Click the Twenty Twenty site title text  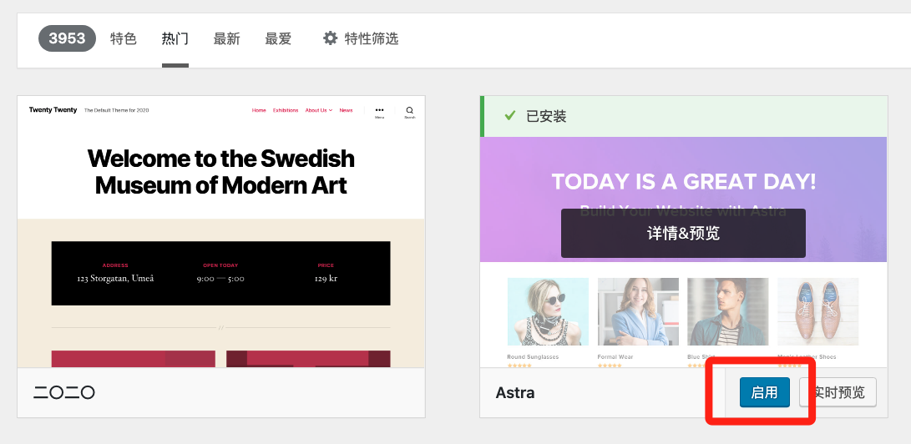tap(53, 109)
